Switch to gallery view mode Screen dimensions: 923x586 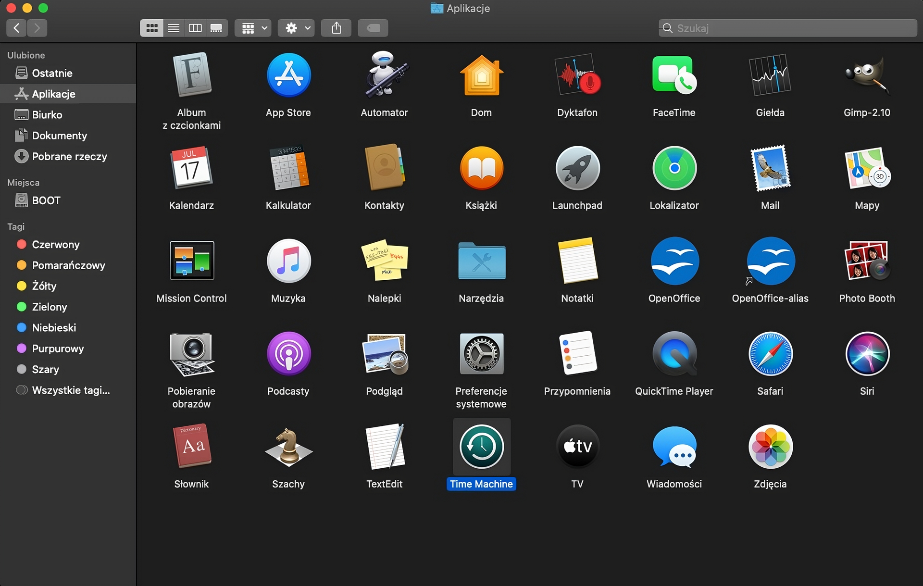(x=216, y=28)
